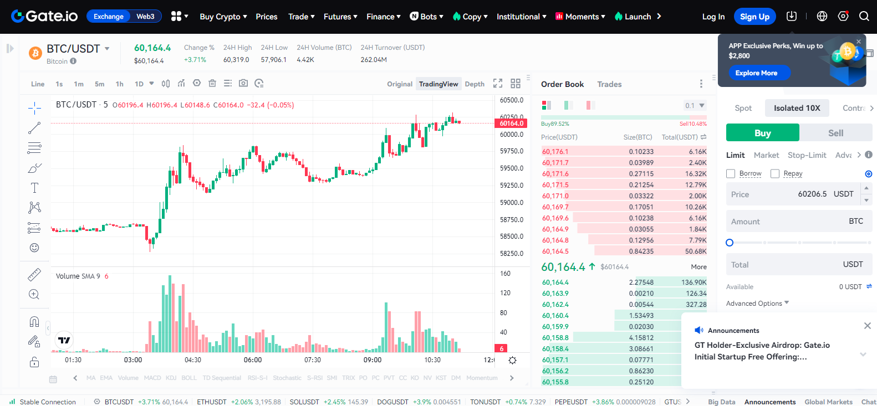The height and width of the screenshot is (406, 877).
Task: Select the text annotation tool
Action: point(34,188)
